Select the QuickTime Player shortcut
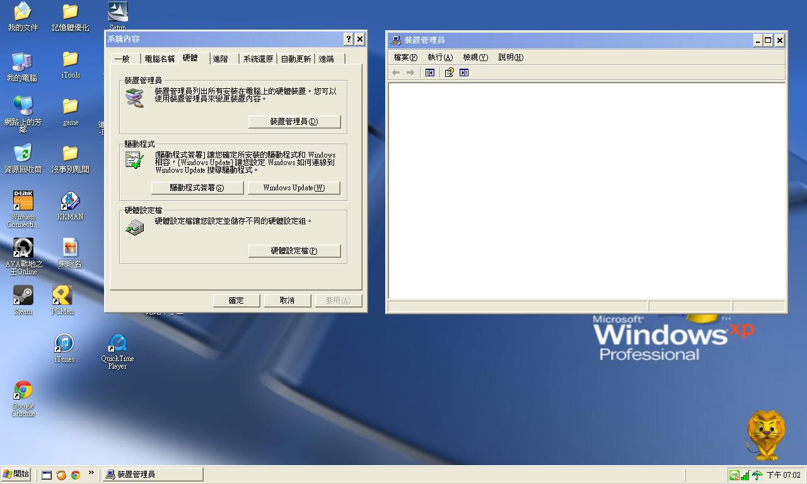This screenshot has width=807, height=484. pyautogui.click(x=117, y=352)
